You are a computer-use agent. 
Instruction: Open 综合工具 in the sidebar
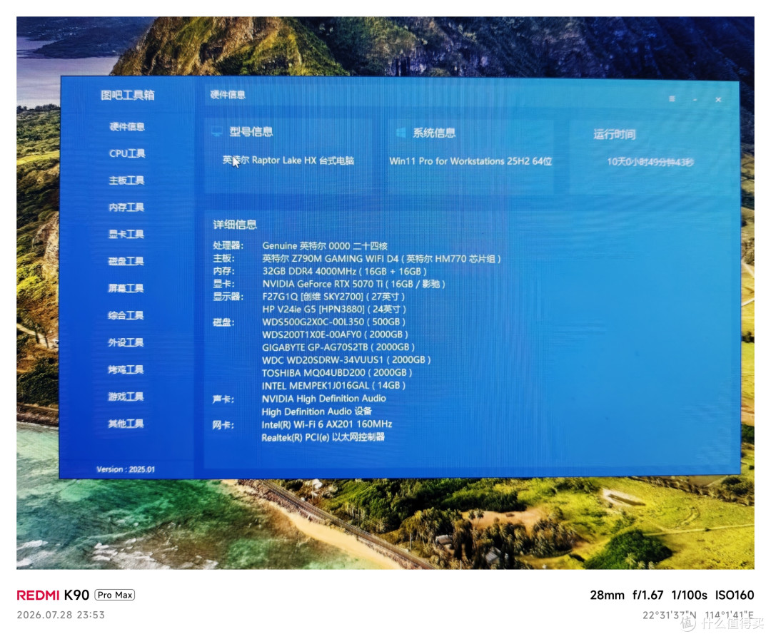[126, 315]
